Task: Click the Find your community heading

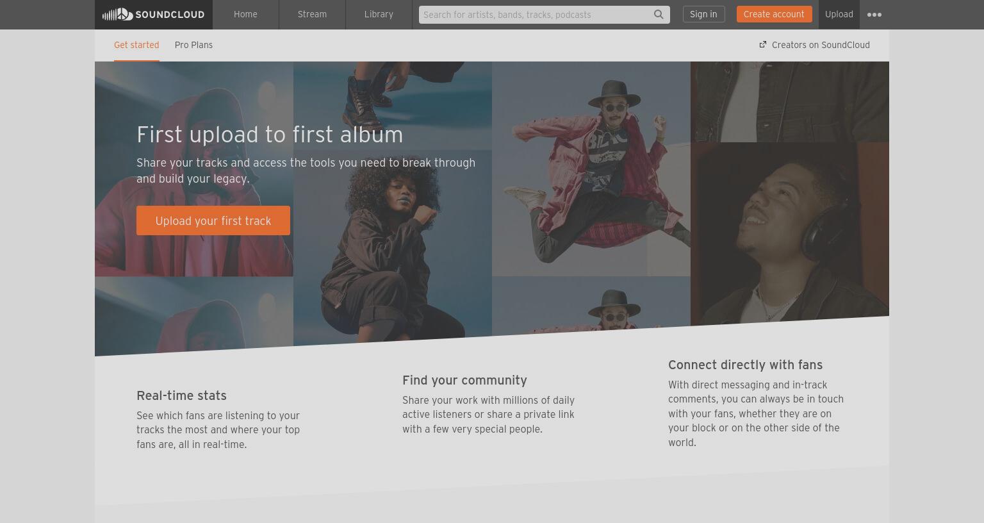Action: tap(464, 380)
